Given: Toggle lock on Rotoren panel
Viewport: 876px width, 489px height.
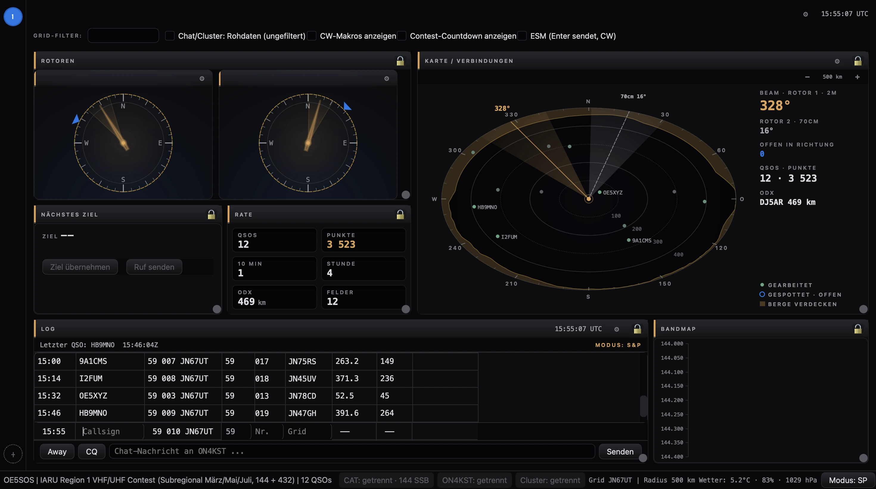Looking at the screenshot, I should (400, 61).
